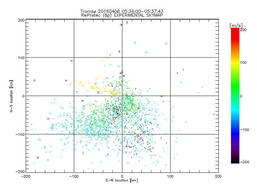Click the cyan X marker in the upper right quadrant
Screen dimensions: 257x192
pyautogui.click(x=166, y=44)
